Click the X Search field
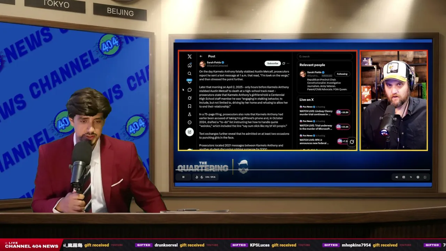This screenshot has width=446, height=251. [x=325, y=56]
